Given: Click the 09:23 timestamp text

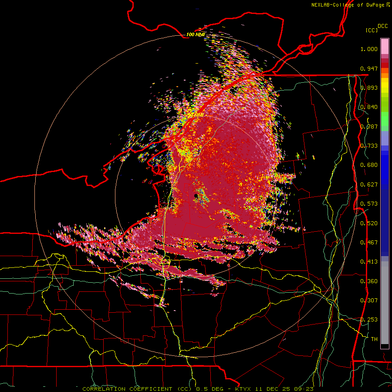Looking at the screenshot, I should click(x=303, y=389).
